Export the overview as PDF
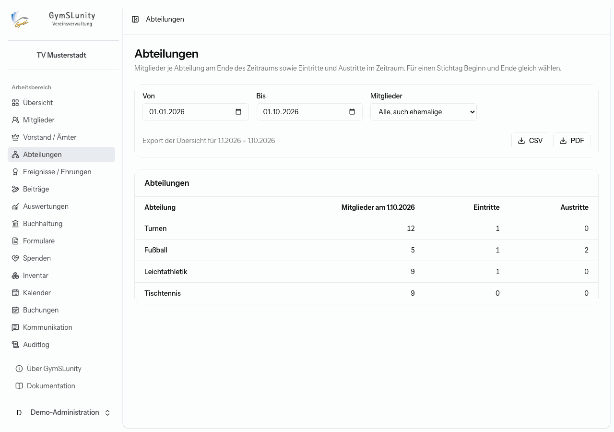 click(572, 141)
